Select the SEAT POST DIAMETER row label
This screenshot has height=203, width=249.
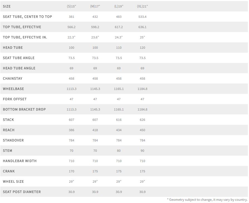22,192
